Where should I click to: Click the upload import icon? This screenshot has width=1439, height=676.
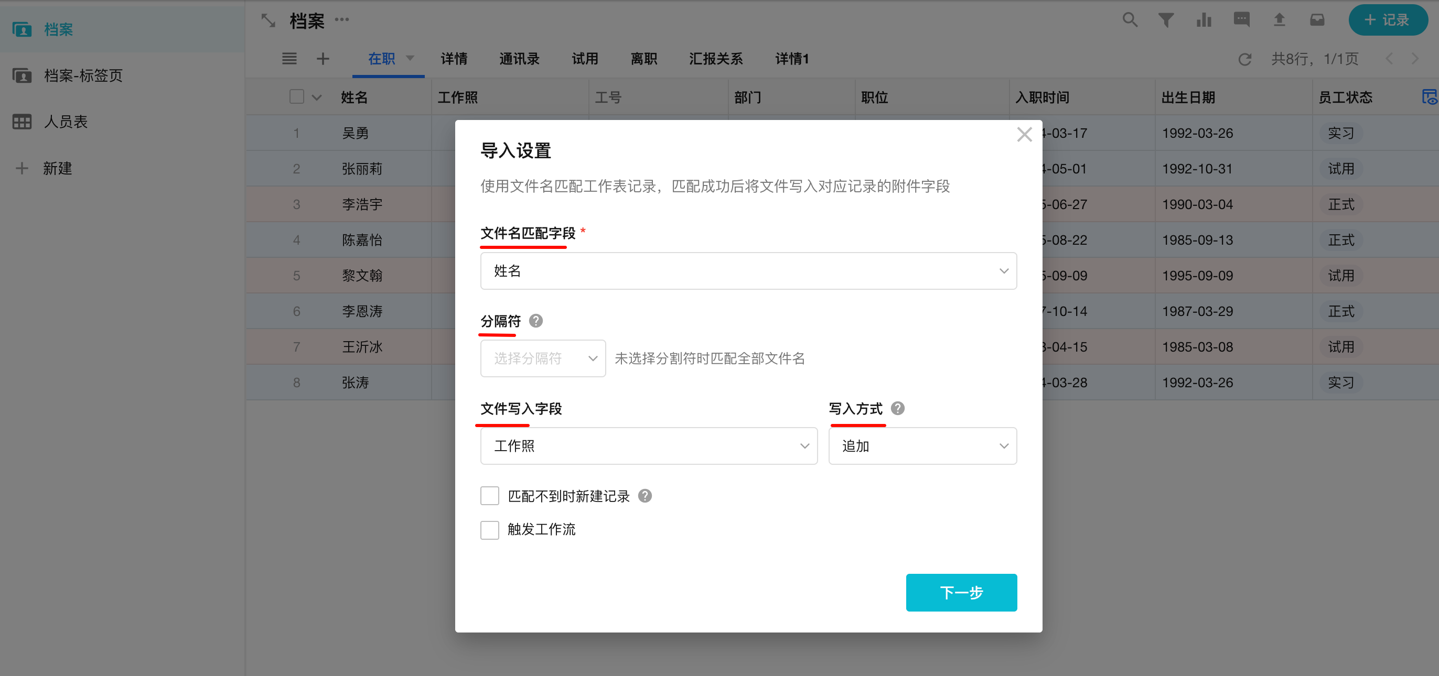[1279, 20]
